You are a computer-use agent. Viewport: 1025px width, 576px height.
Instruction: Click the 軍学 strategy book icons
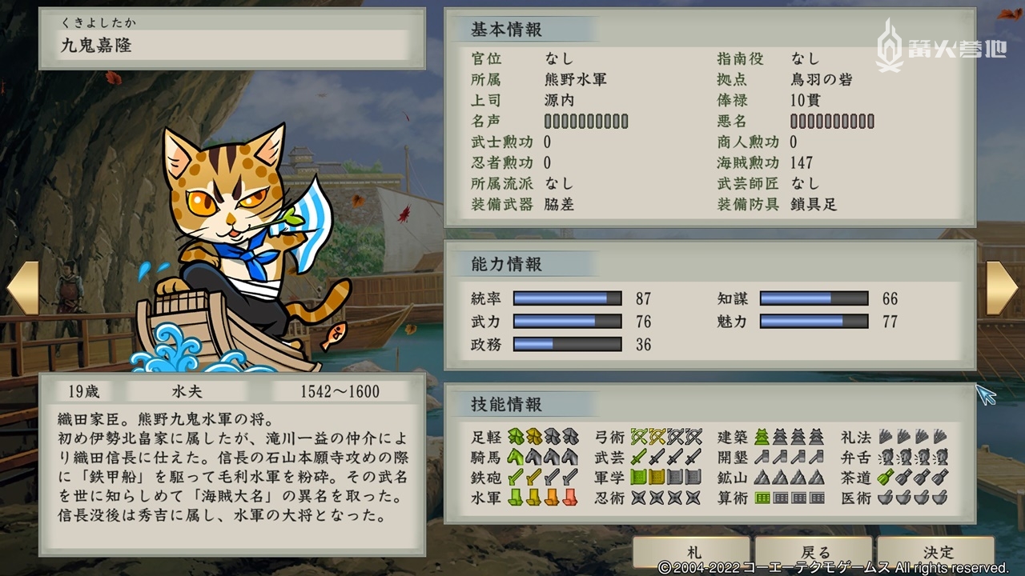665,477
